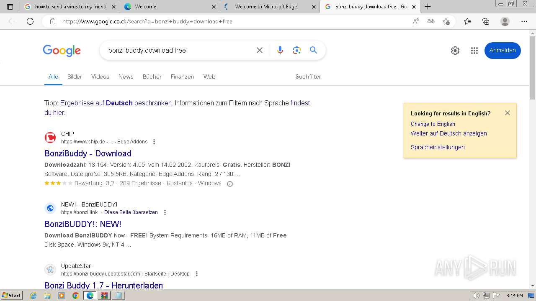
Task: Open the BonziBuddy - Download result
Action: tap(88, 153)
